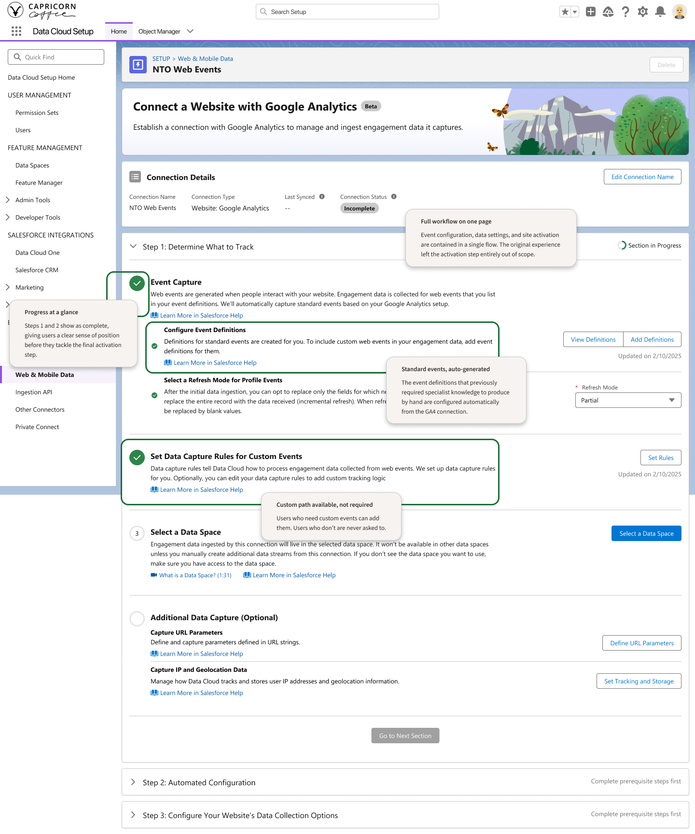Expand the Admin Tools sidebar section
Screen dimensions: 695x834
click(8, 200)
